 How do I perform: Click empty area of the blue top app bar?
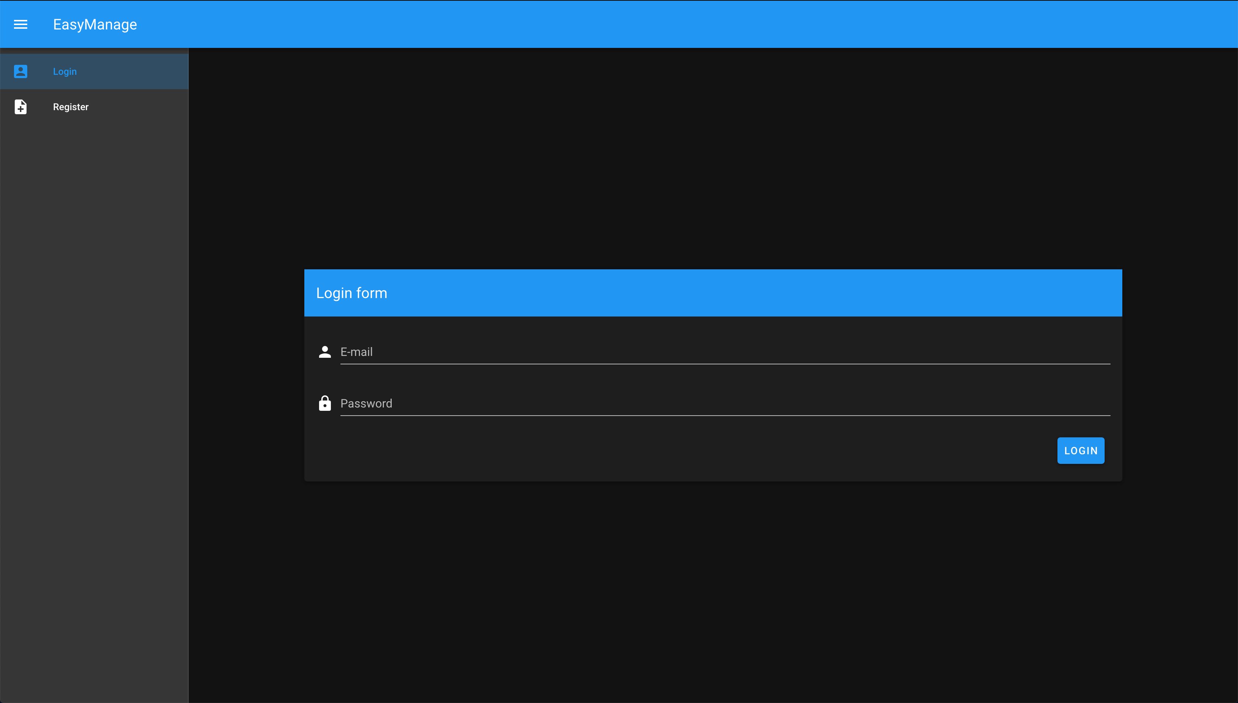click(x=676, y=24)
